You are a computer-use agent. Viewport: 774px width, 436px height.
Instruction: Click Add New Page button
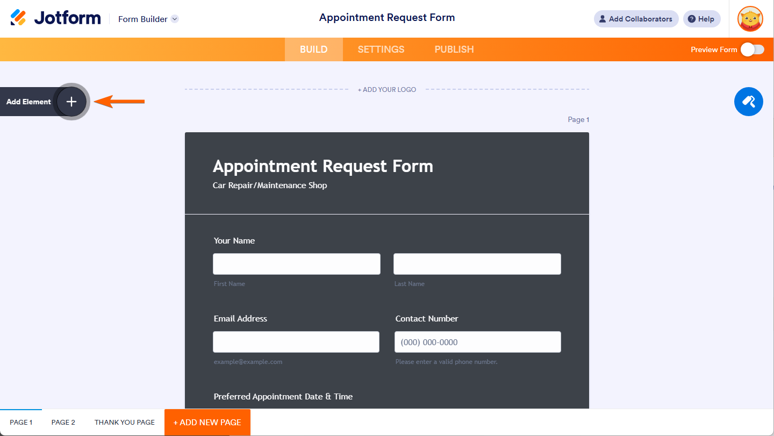tap(207, 423)
